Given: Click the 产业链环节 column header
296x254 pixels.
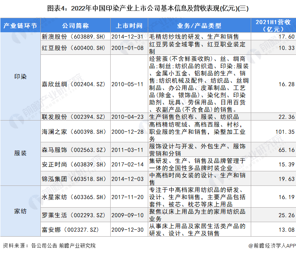Looking at the screenshot, I should tap(20, 26).
